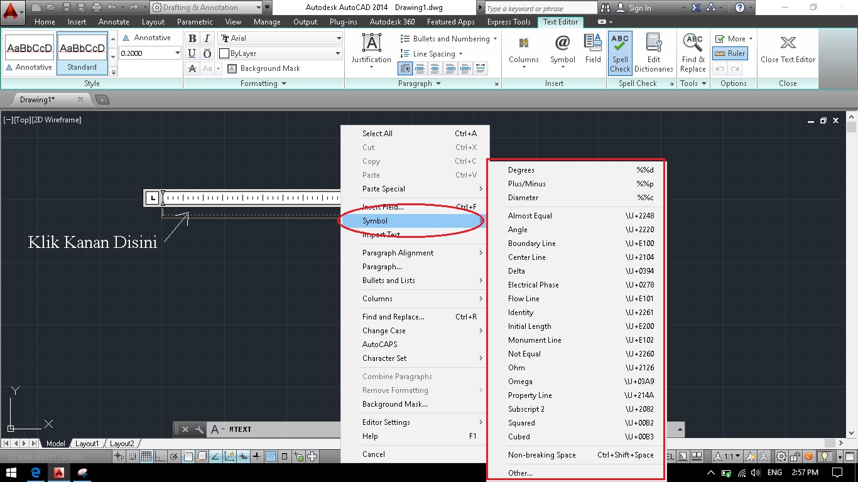Viewport: 858px width, 482px height.
Task: Open the text height value box
Action: [x=146, y=53]
